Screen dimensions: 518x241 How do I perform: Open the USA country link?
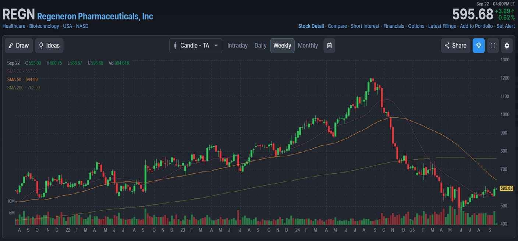[x=68, y=26]
